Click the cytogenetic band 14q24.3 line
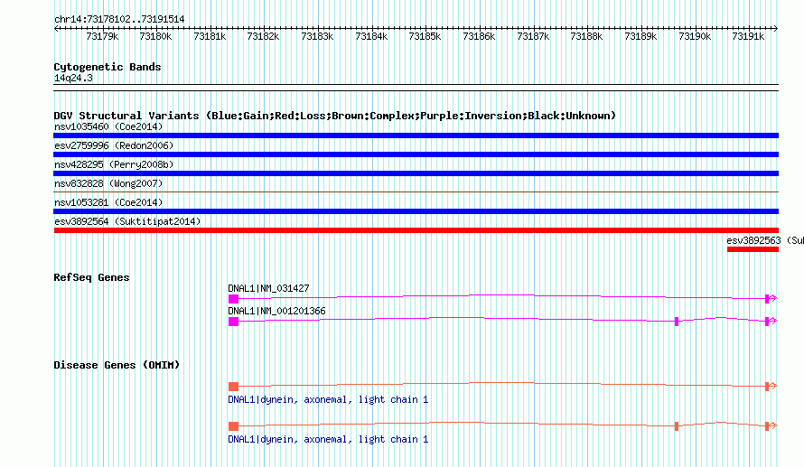This screenshot has height=467, width=804. [416, 88]
